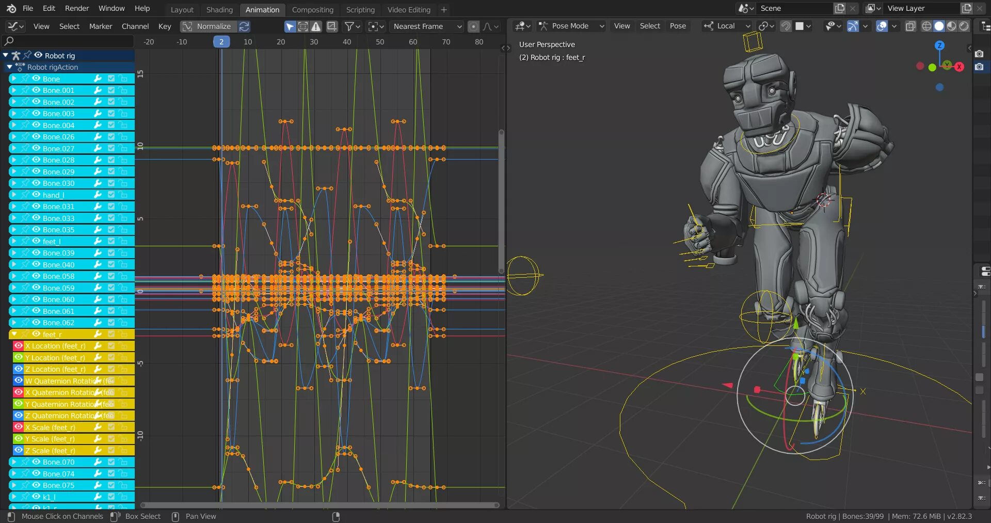Toggle X-Ray view in viewport header

click(910, 26)
